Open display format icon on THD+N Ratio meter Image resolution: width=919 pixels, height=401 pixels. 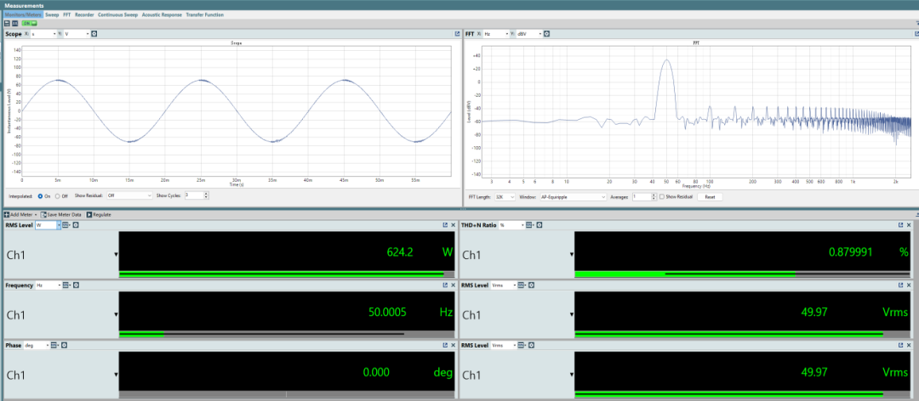click(530, 225)
